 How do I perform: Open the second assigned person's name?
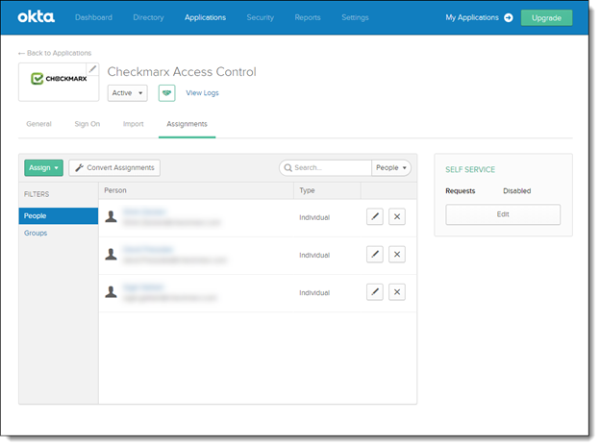[x=148, y=250]
